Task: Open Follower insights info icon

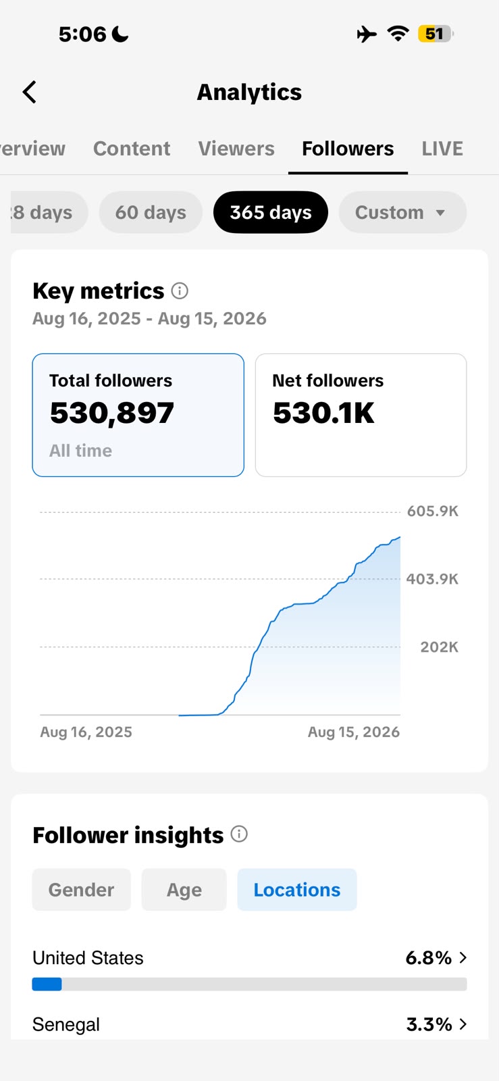Action: click(x=239, y=834)
